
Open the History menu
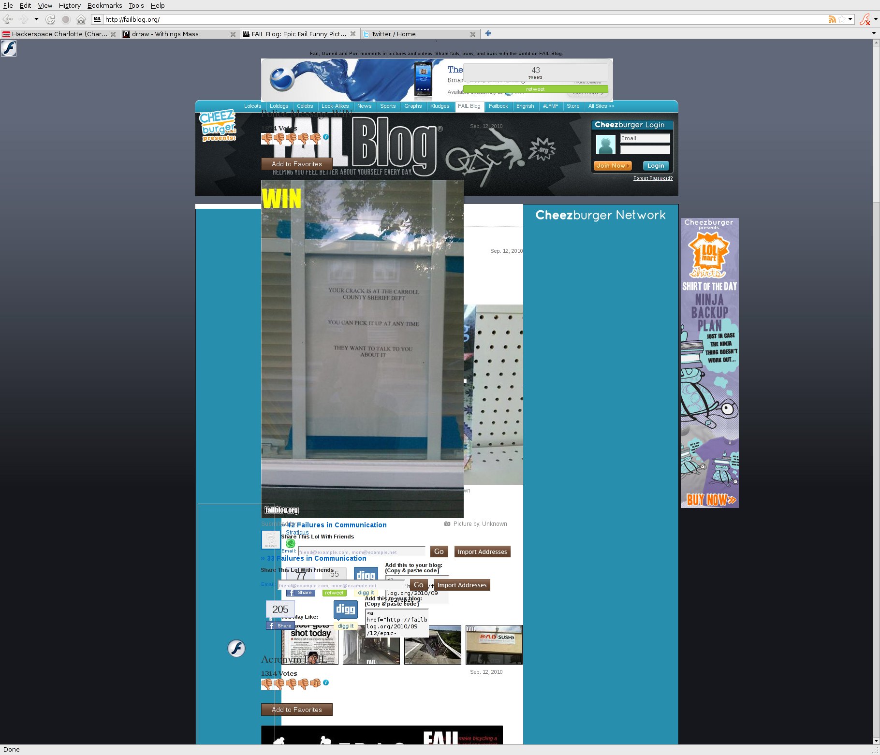tap(70, 5)
